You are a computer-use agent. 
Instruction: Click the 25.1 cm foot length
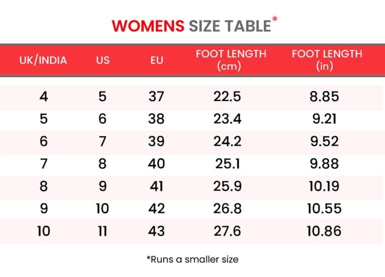(x=228, y=164)
